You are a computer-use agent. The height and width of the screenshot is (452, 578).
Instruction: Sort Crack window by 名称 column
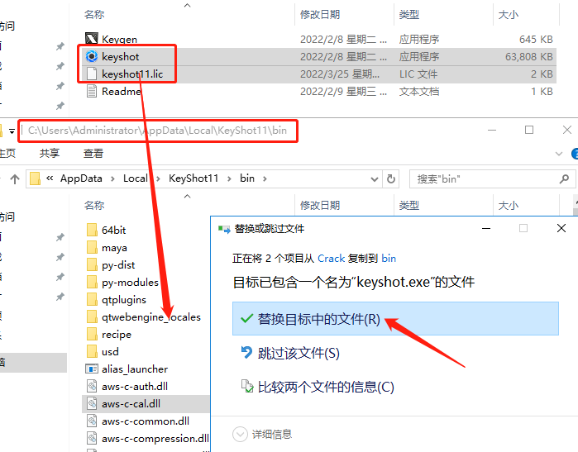[x=94, y=14]
